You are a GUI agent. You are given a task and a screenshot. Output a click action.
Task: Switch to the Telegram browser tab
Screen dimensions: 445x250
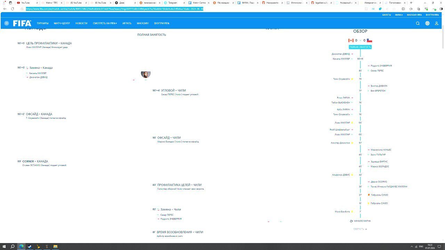pos(172,2)
